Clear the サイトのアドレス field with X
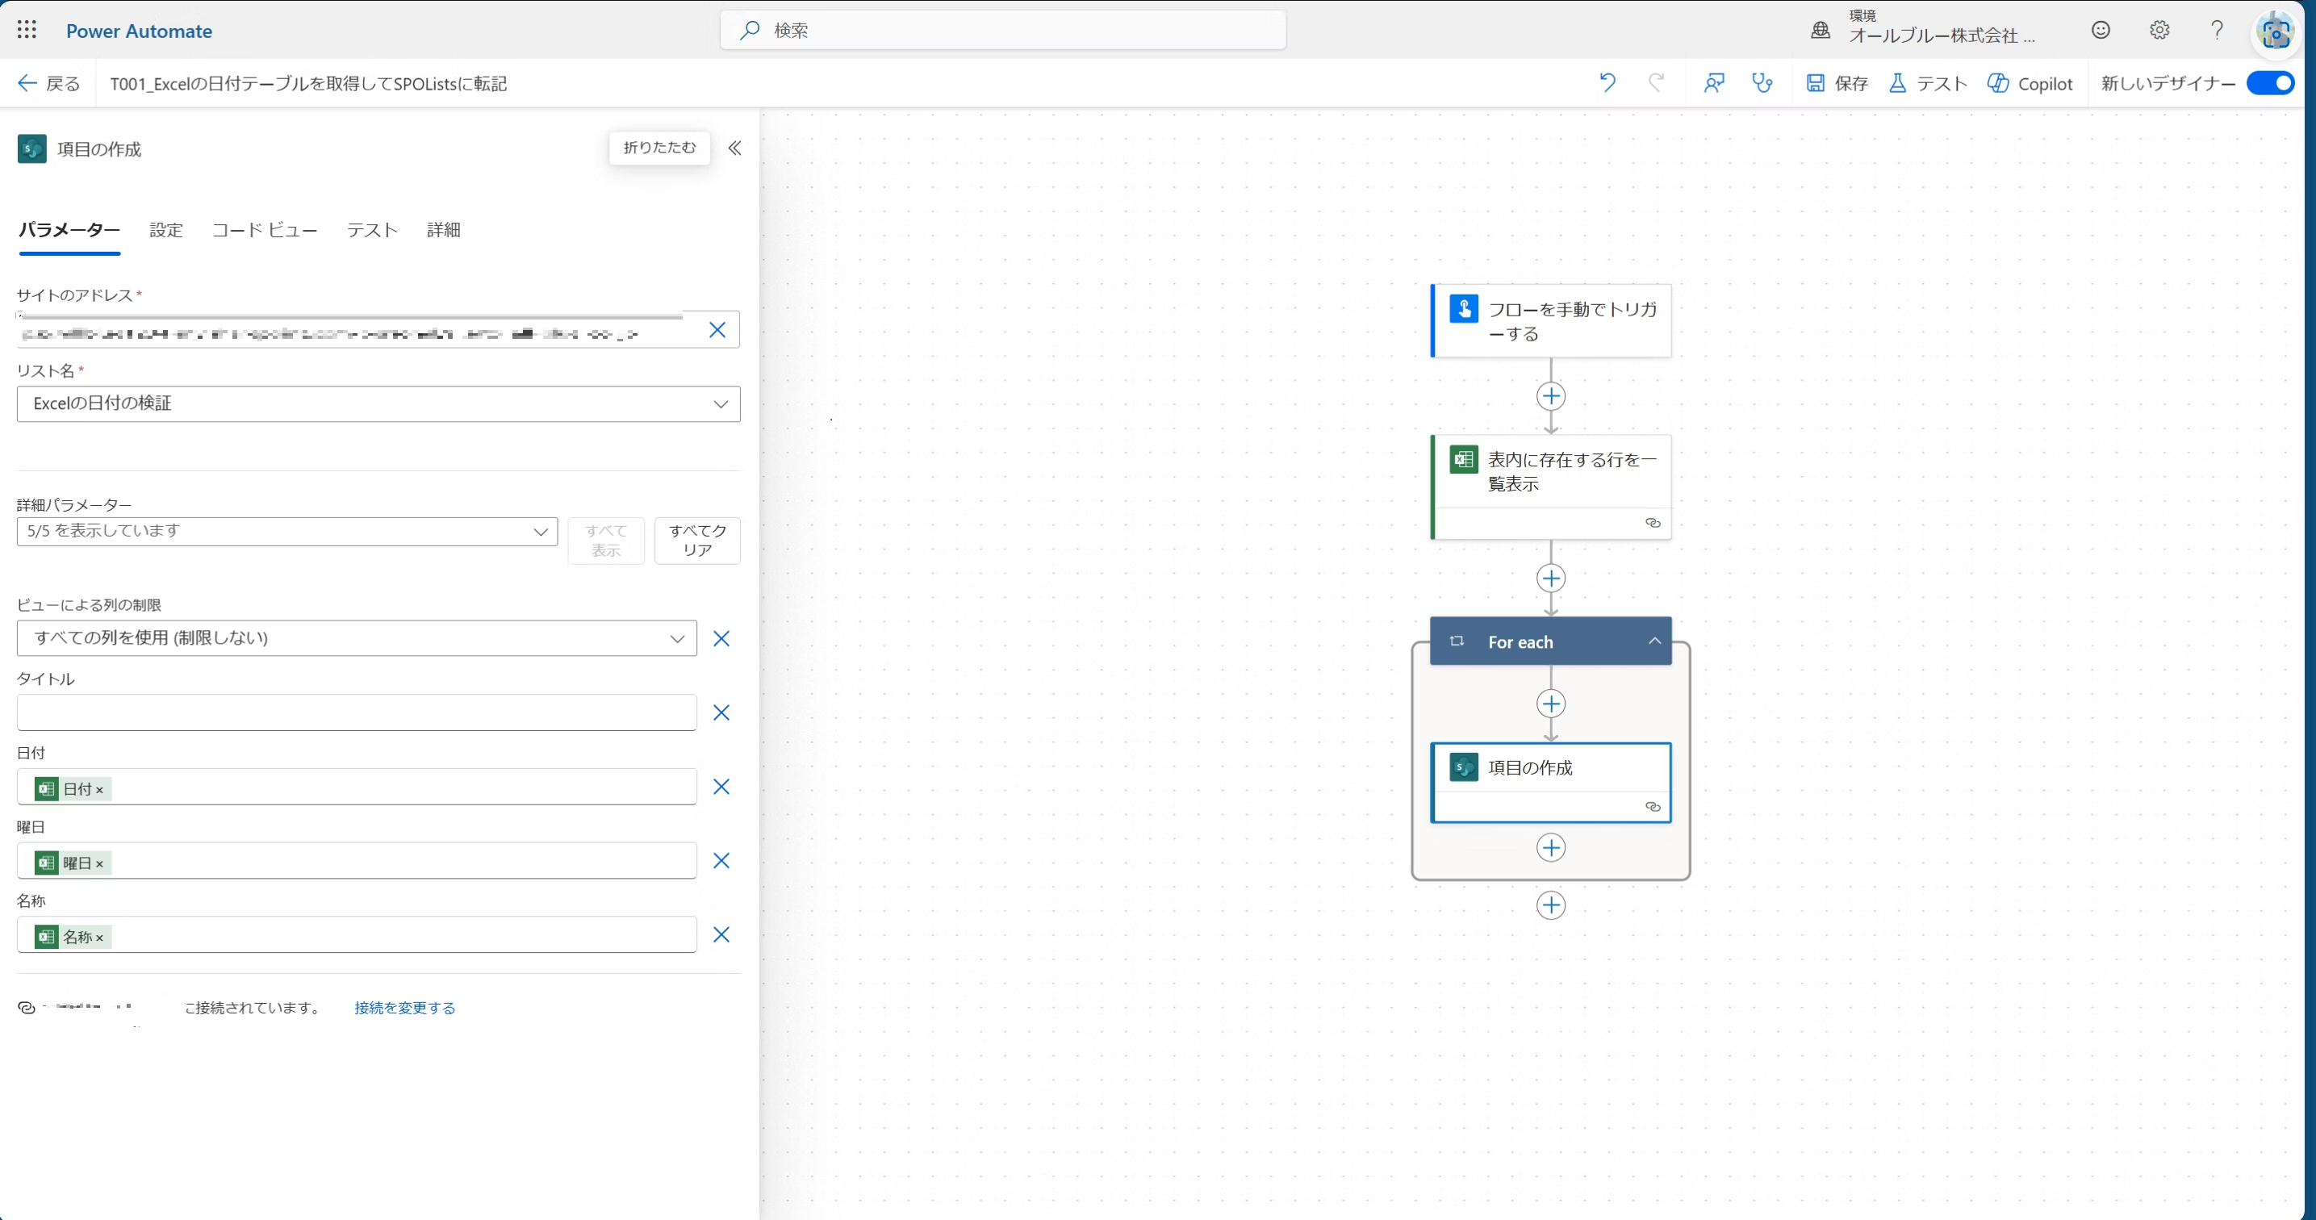2316x1220 pixels. point(717,330)
